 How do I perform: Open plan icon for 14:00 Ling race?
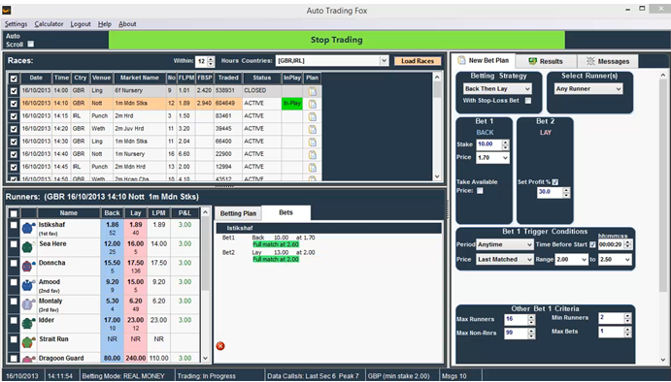point(313,90)
